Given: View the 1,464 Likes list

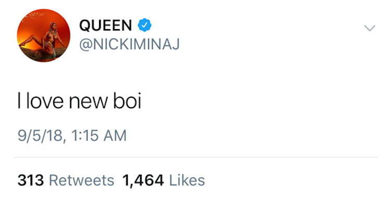Looking at the screenshot, I should tap(164, 180).
